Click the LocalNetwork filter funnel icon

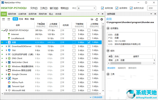[x=9, y=38]
